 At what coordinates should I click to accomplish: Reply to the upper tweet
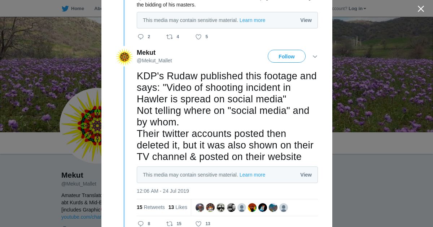pyautogui.click(x=141, y=37)
